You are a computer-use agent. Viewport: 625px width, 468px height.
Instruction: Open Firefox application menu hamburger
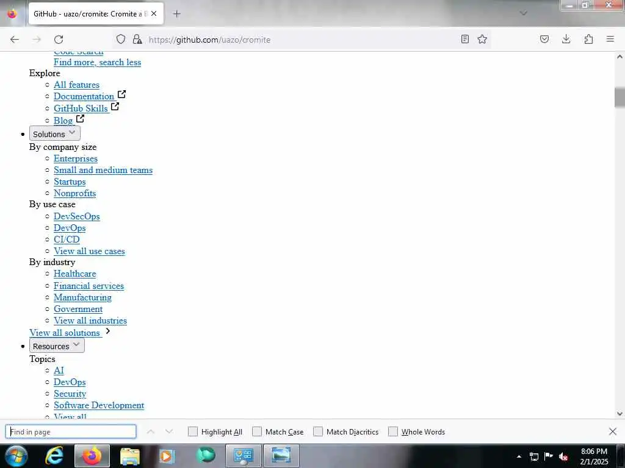tap(610, 39)
